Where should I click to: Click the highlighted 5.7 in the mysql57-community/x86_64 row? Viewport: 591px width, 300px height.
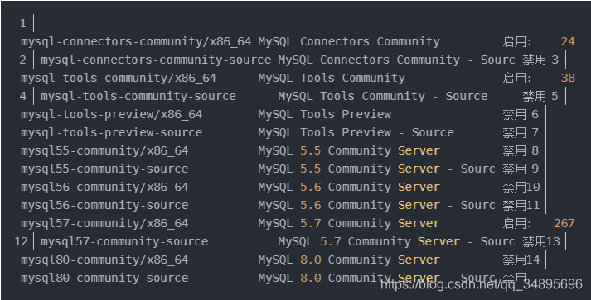point(311,224)
